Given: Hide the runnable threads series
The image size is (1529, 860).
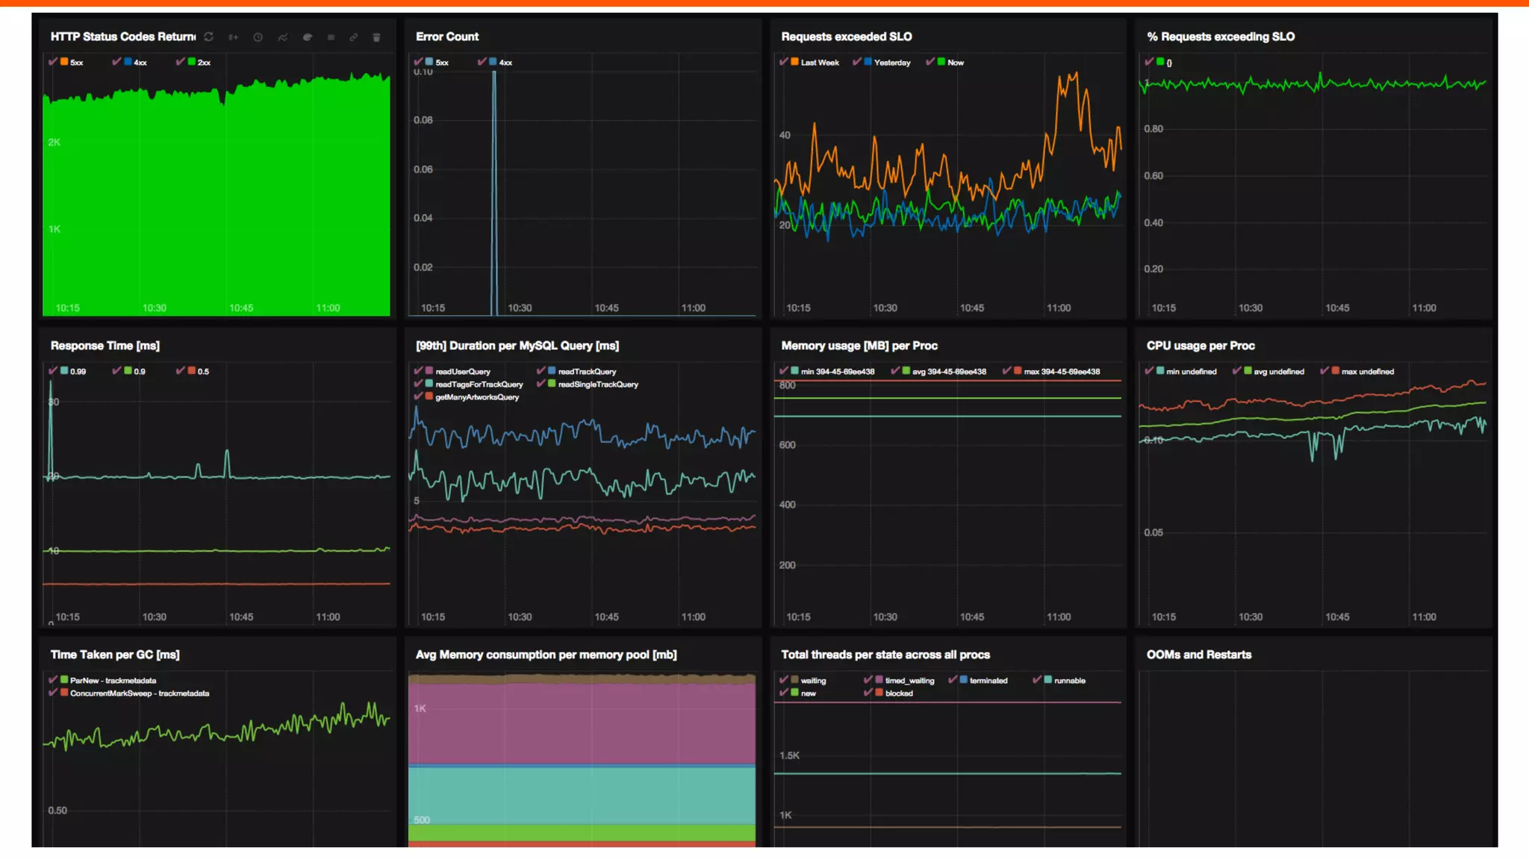Looking at the screenshot, I should pyautogui.click(x=1037, y=680).
